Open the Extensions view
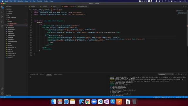Image resolution: width=188 pixels, height=106 pixels. (x=2, y=26)
